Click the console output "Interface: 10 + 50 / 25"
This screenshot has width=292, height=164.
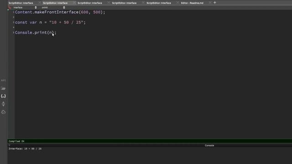coord(25,149)
